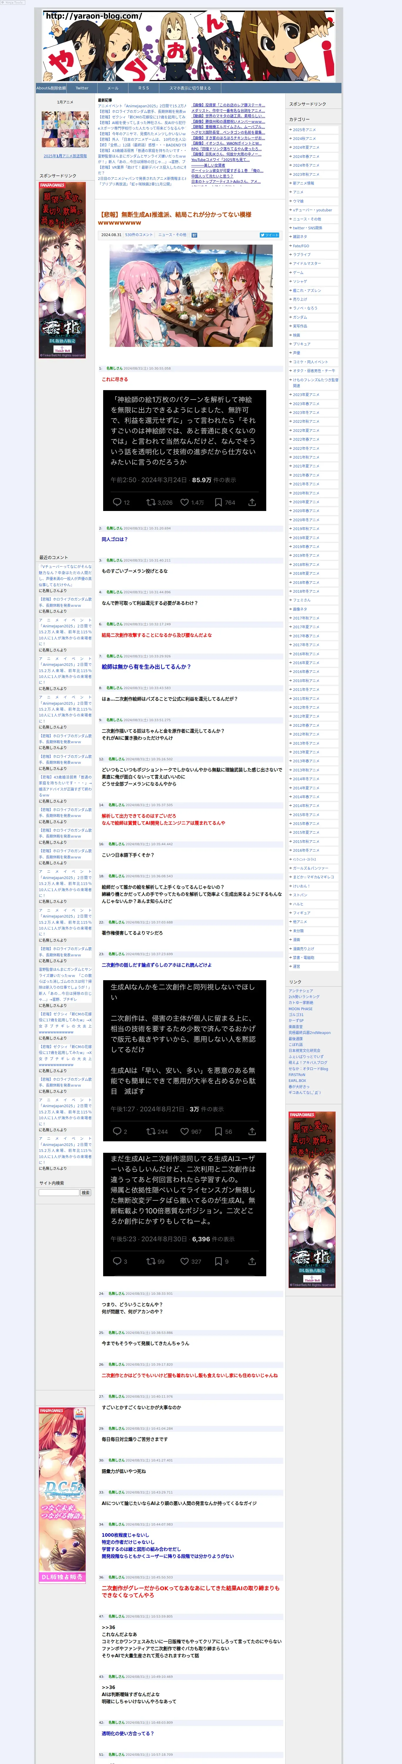Click the 1月アニメ collage thumbnail

coord(65,129)
